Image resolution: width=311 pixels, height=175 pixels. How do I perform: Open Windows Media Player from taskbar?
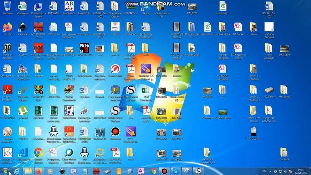click(x=50, y=171)
